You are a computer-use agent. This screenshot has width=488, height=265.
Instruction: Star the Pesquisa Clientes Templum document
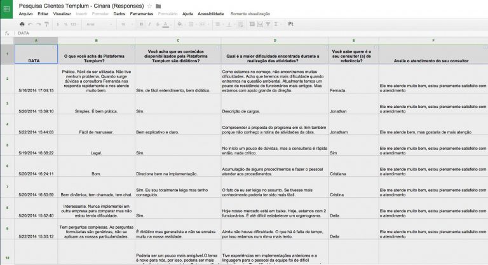150,6
